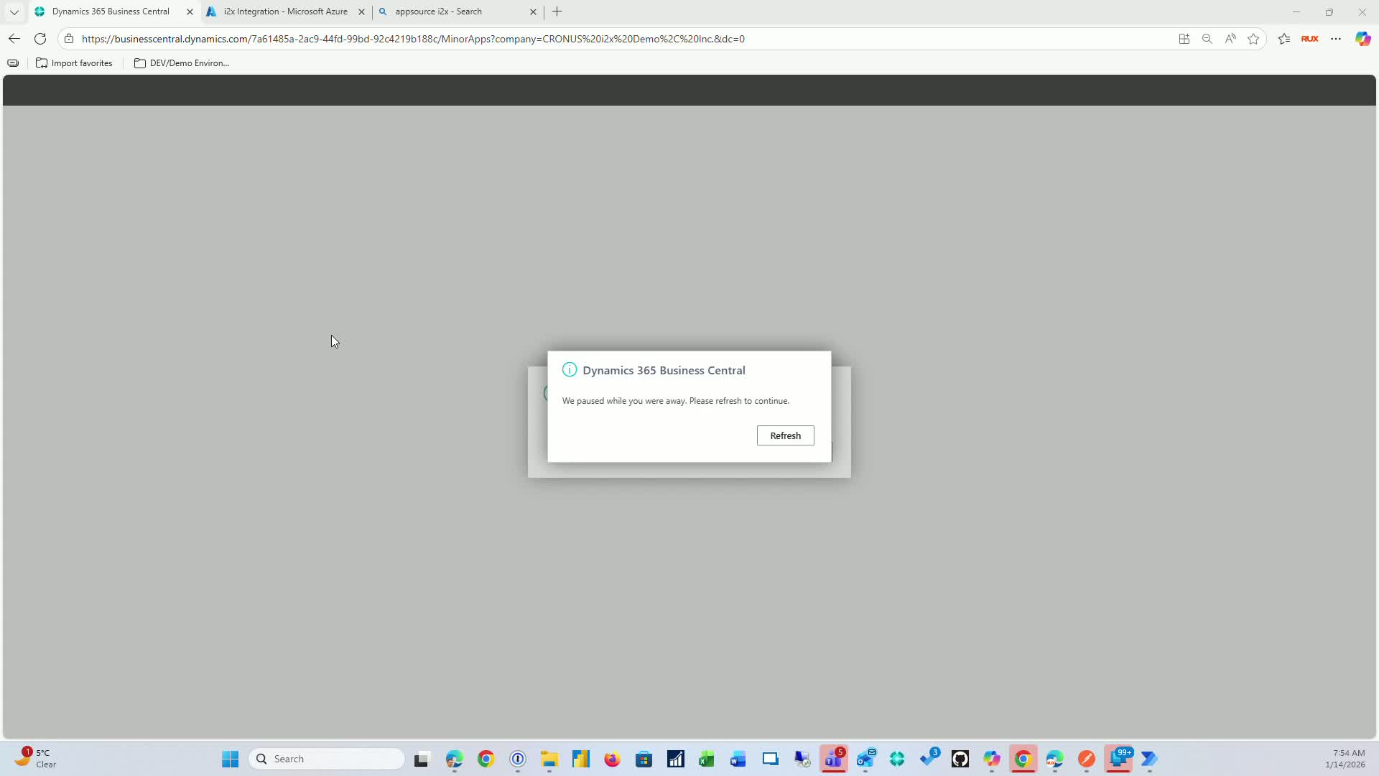This screenshot has width=1379, height=776.
Task: Open the DEV/Demo Environ favorites folder
Action: (x=182, y=63)
